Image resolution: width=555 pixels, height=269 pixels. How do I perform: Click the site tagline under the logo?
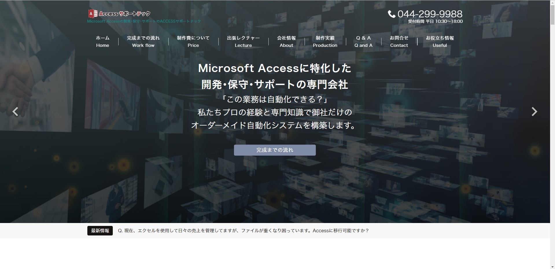coord(144,21)
